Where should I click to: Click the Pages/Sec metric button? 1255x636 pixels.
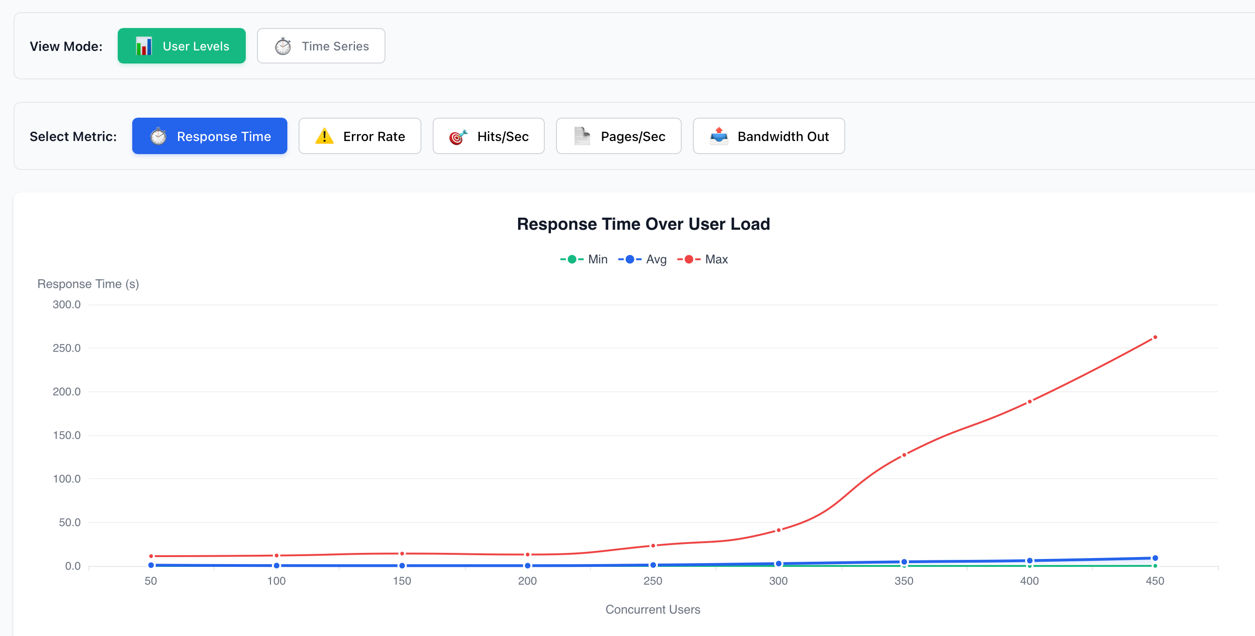[619, 136]
